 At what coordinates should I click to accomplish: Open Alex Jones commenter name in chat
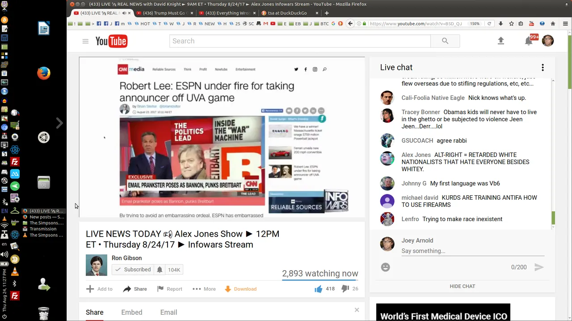[416, 155]
